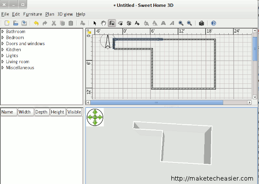The image size is (259, 184).
Task: Move 3D view backward with down arrow
Action: pos(95,123)
